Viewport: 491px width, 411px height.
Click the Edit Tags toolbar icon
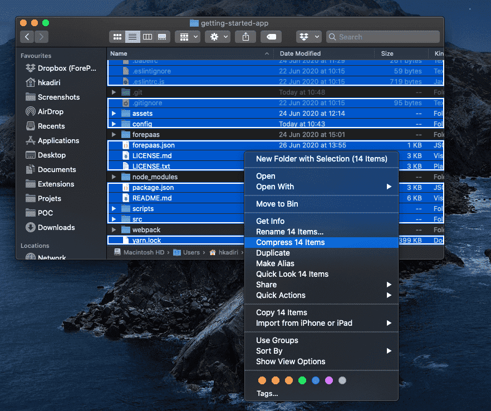click(x=271, y=37)
